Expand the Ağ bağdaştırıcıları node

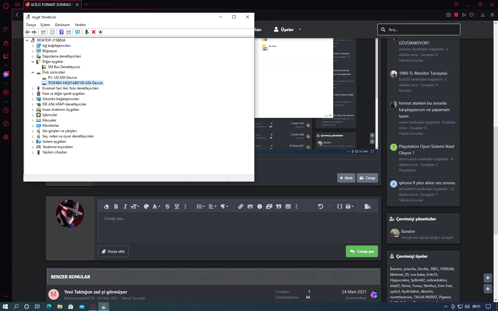pyautogui.click(x=33, y=46)
